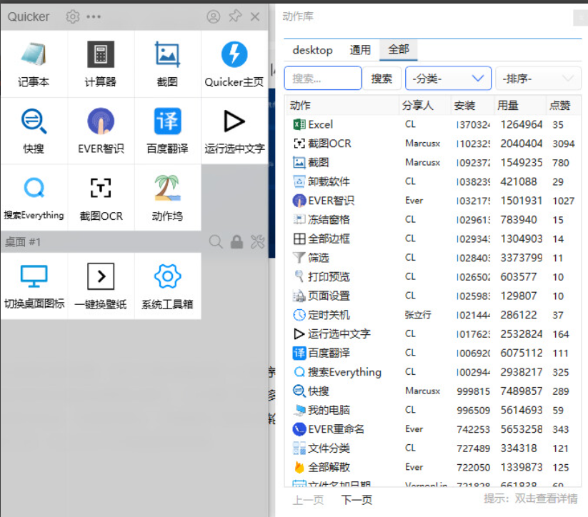The height and width of the screenshot is (517, 588).
Task: Select 页面设置 action row
Action: (434, 296)
